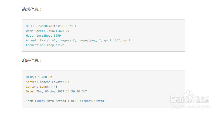Click the Apache-Coyote/1.1 server value

tap(55, 82)
